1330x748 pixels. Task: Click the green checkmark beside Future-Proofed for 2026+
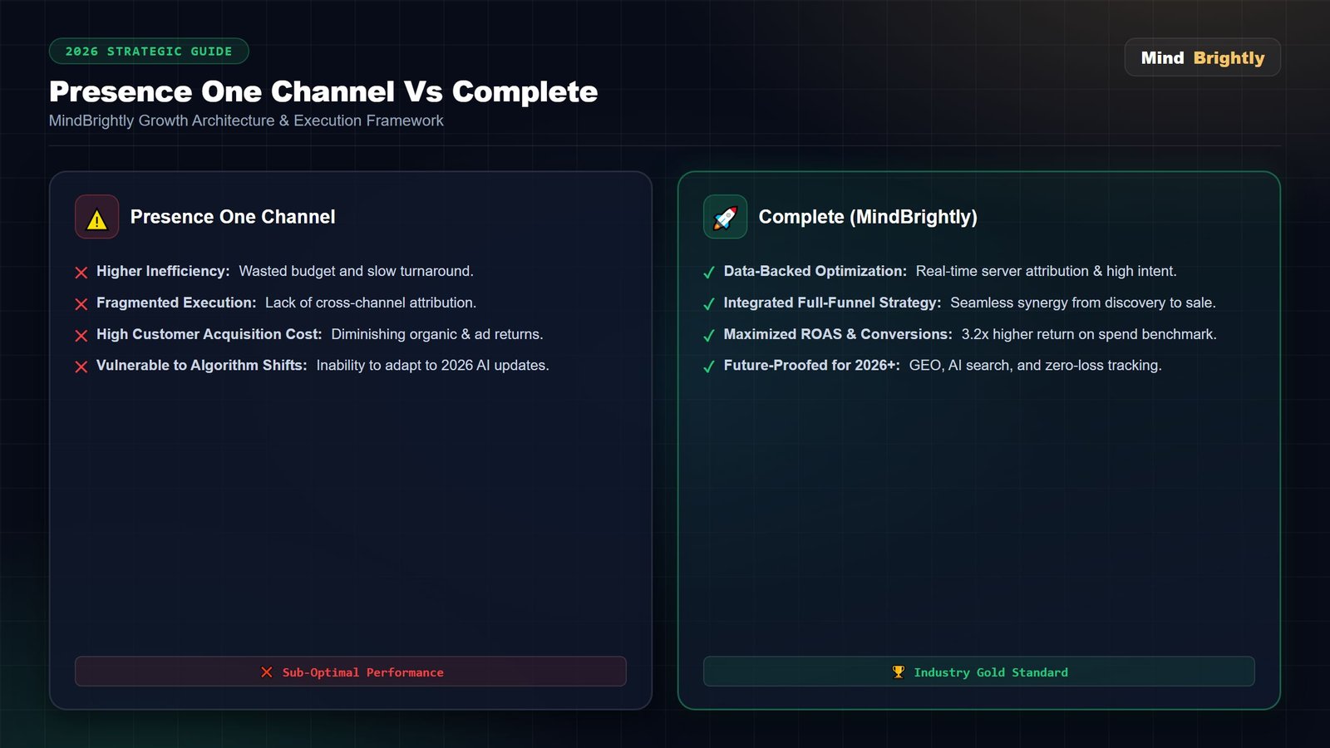tap(709, 367)
